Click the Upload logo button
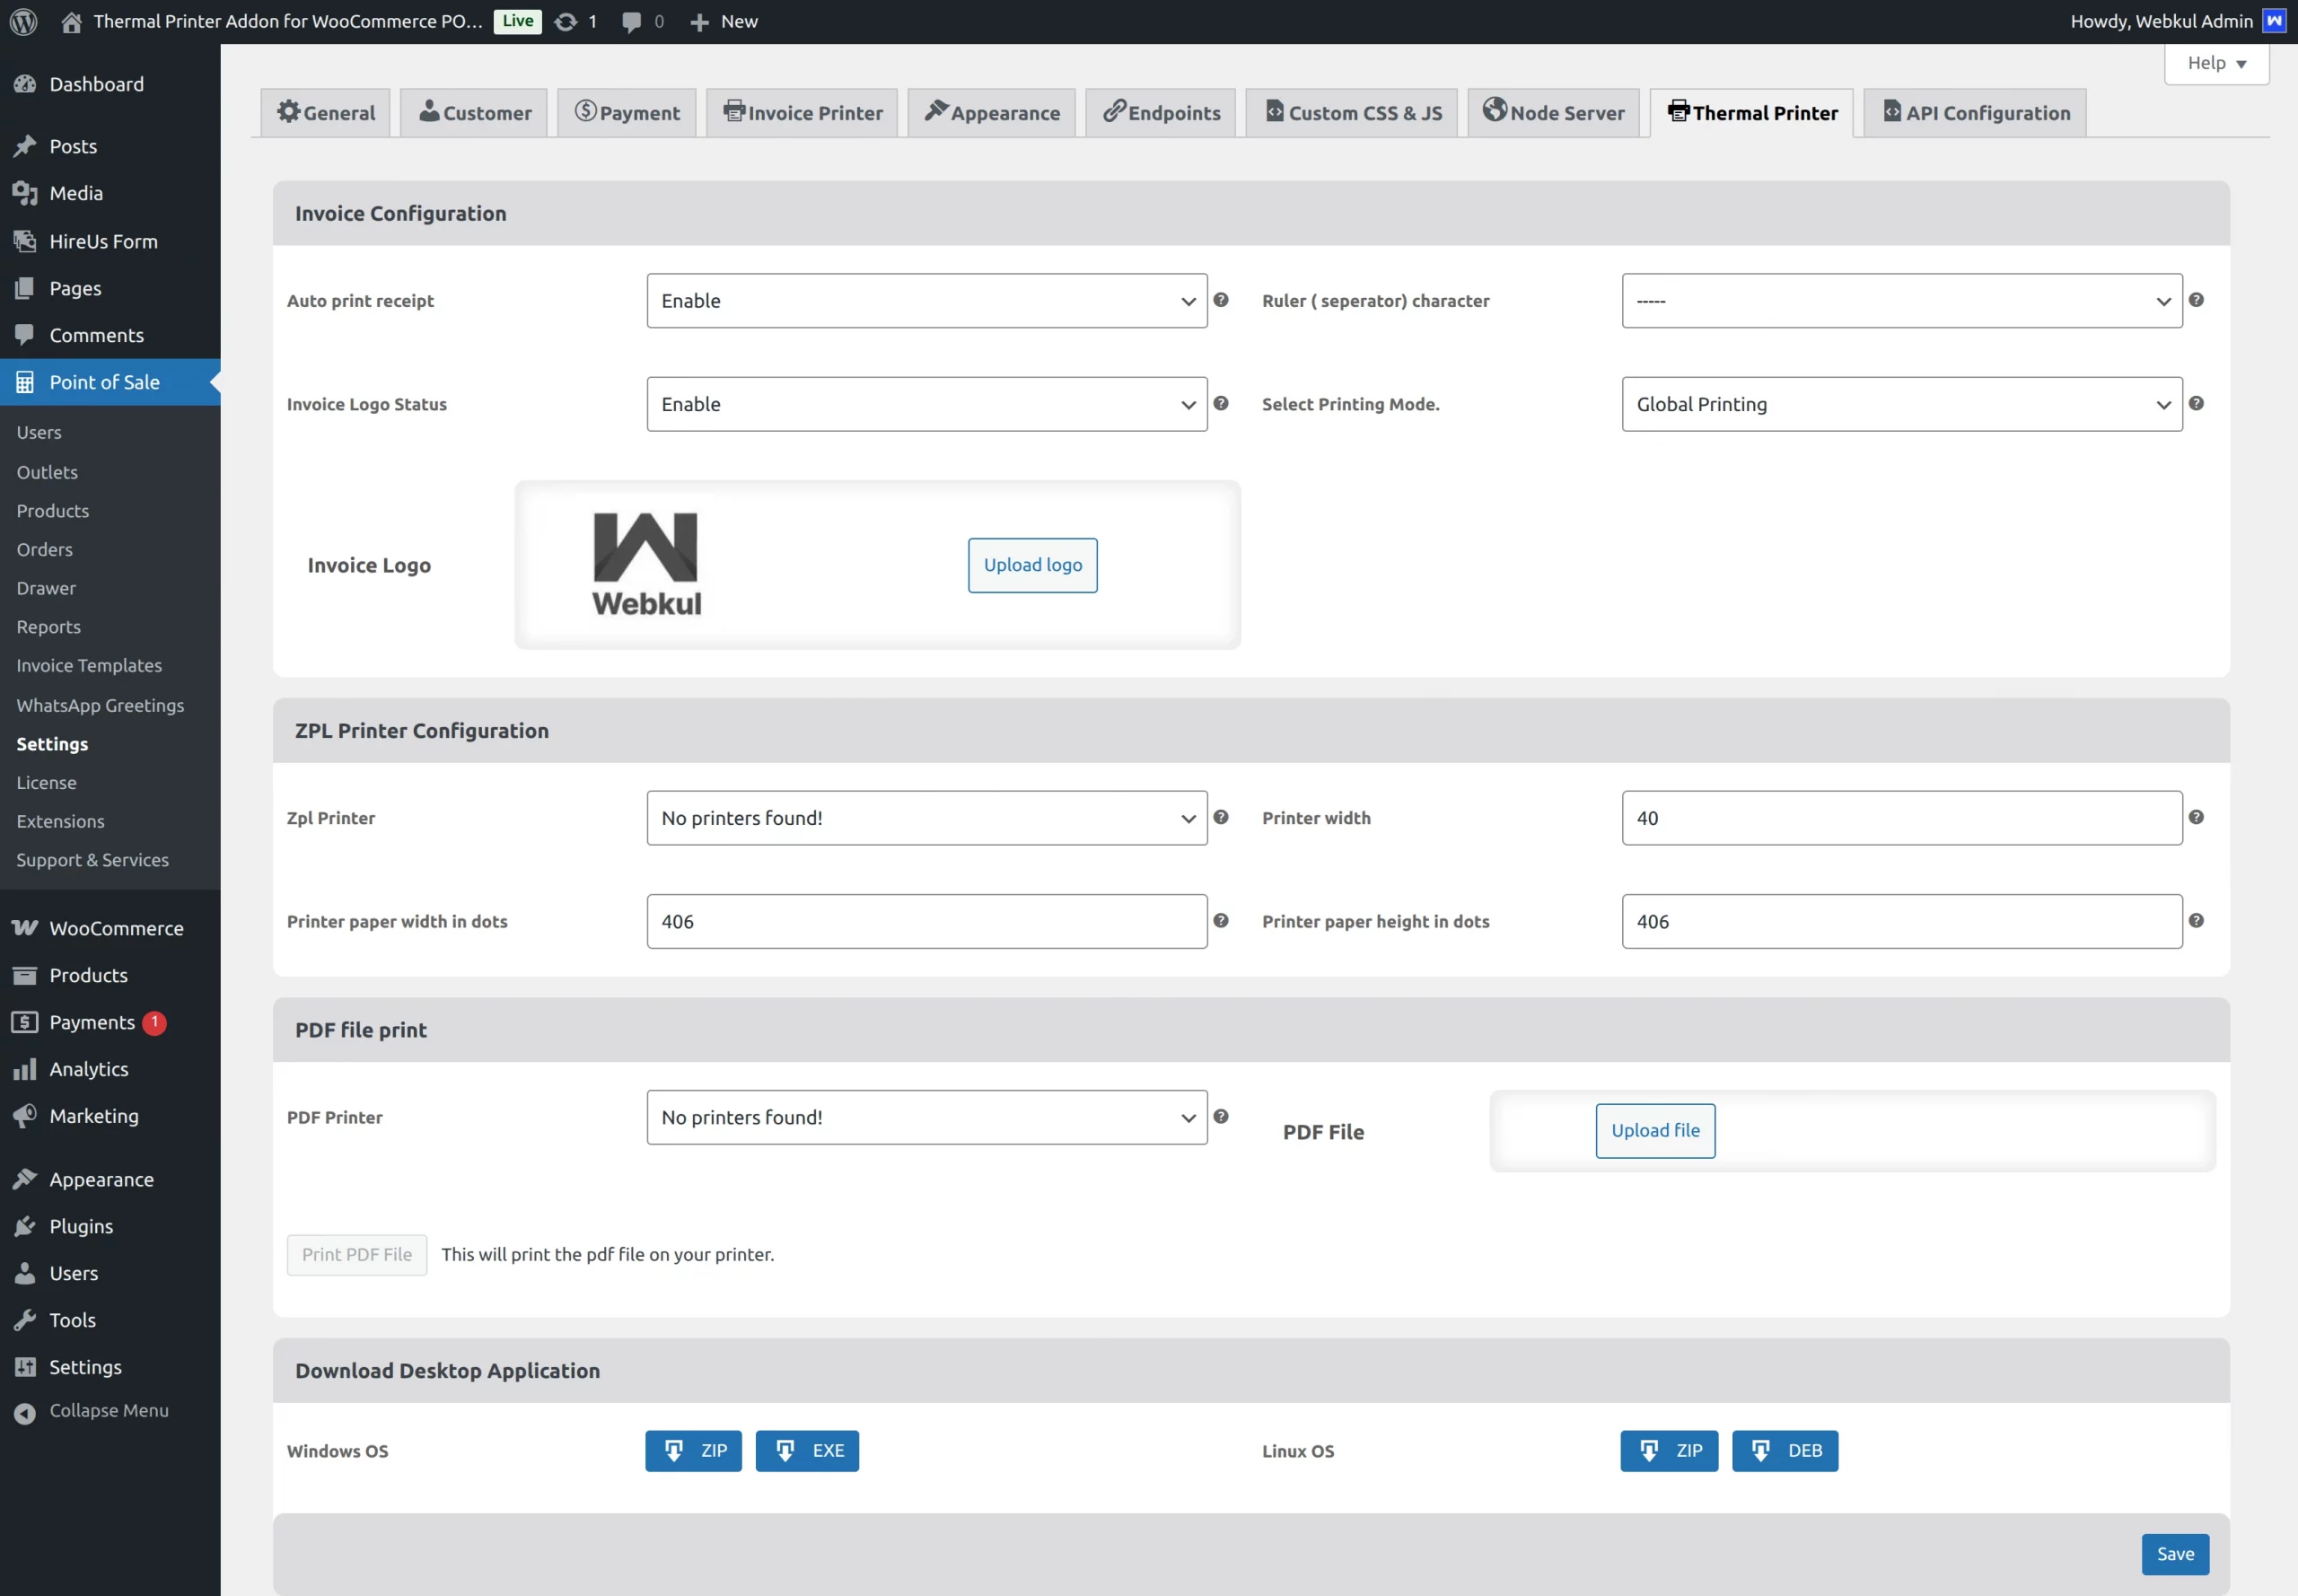The width and height of the screenshot is (2298, 1596). pyautogui.click(x=1031, y=564)
